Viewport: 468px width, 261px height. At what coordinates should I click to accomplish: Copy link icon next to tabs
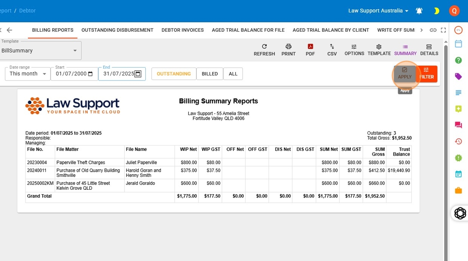433,30
